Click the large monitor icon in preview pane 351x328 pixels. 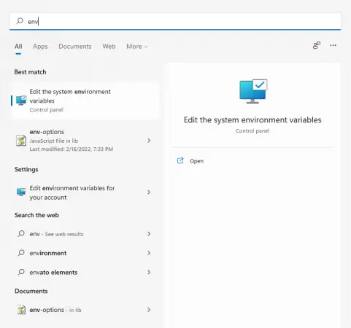[253, 91]
